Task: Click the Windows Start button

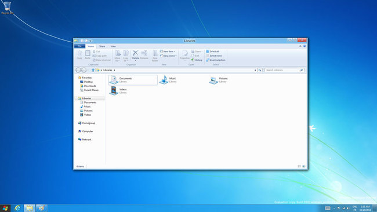Action: (x=5, y=208)
